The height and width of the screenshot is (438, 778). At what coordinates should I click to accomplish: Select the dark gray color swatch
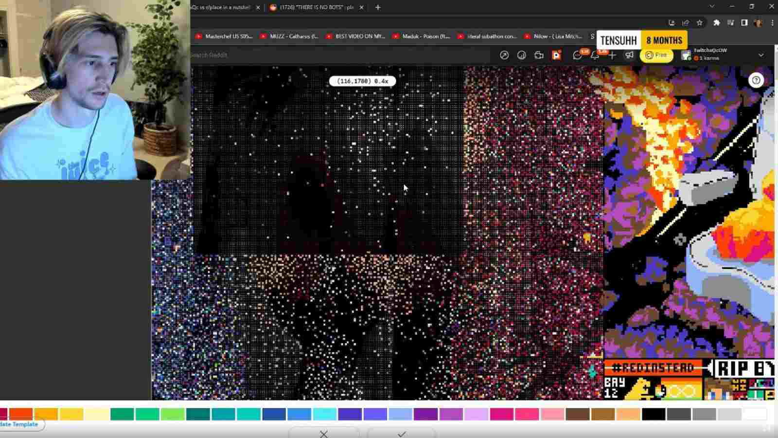(x=678, y=414)
